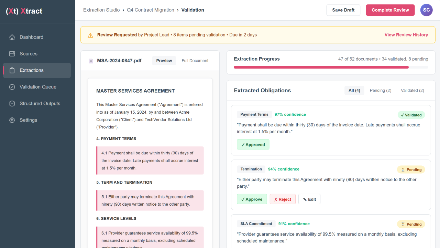Viewport: 440px width, 248px height.
Task: Click the Validation breadcrumb item
Action: 193,10
